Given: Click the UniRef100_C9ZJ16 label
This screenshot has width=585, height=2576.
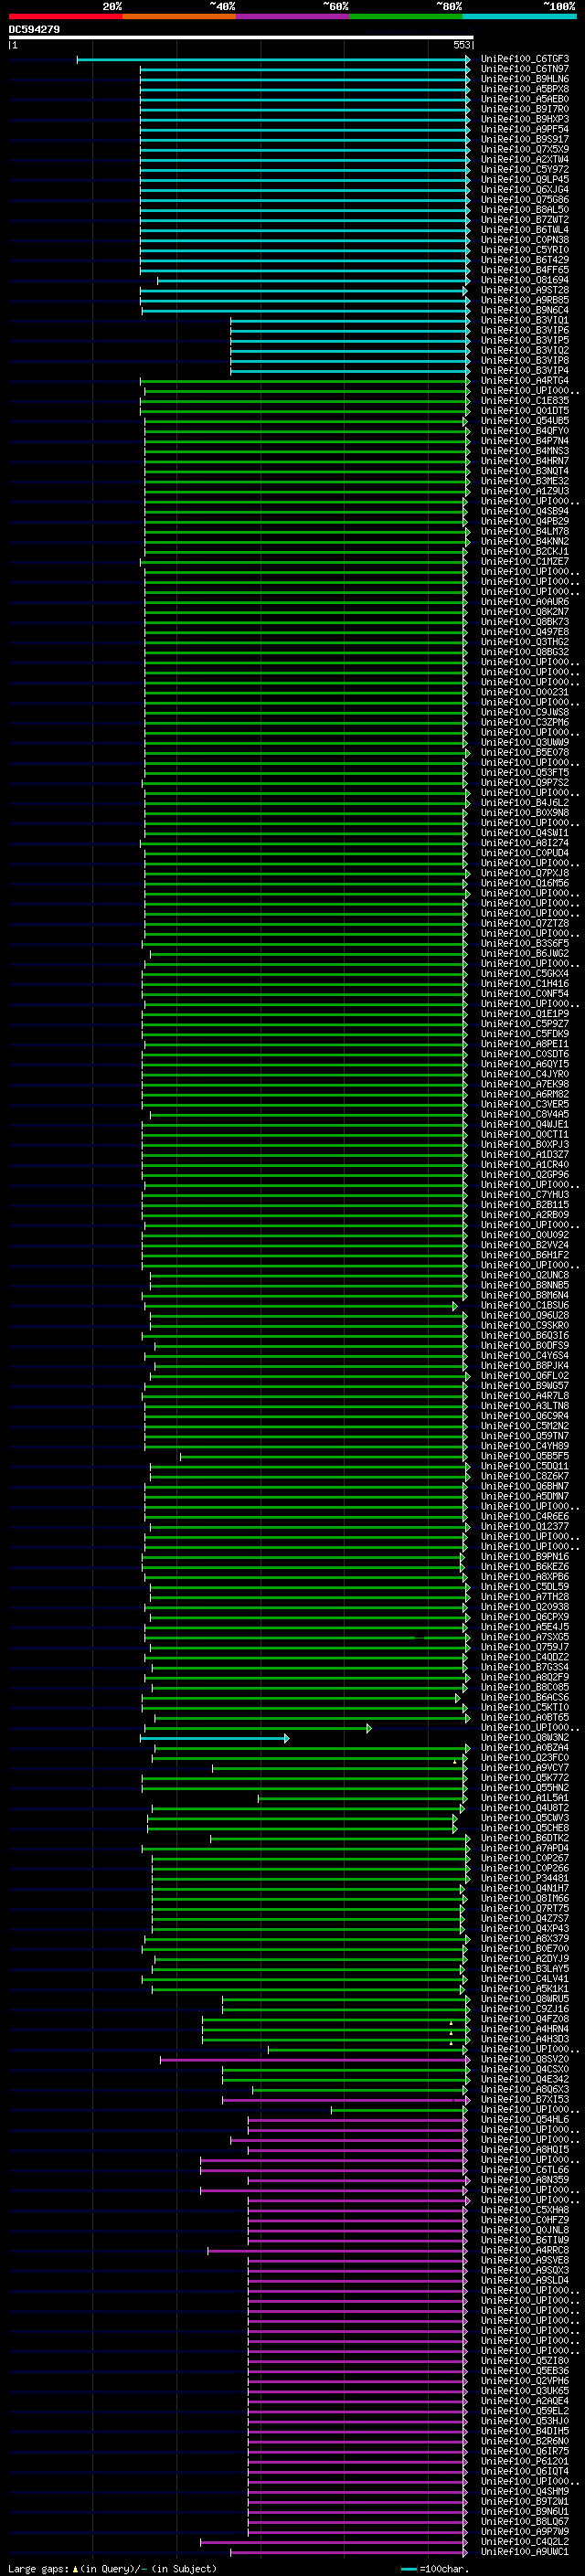Looking at the screenshot, I should [524, 2008].
